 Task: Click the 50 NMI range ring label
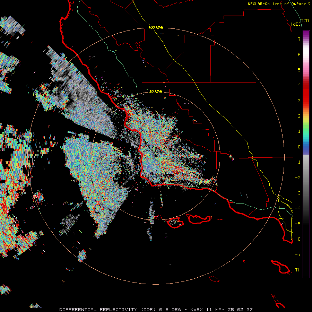pyautogui.click(x=156, y=92)
